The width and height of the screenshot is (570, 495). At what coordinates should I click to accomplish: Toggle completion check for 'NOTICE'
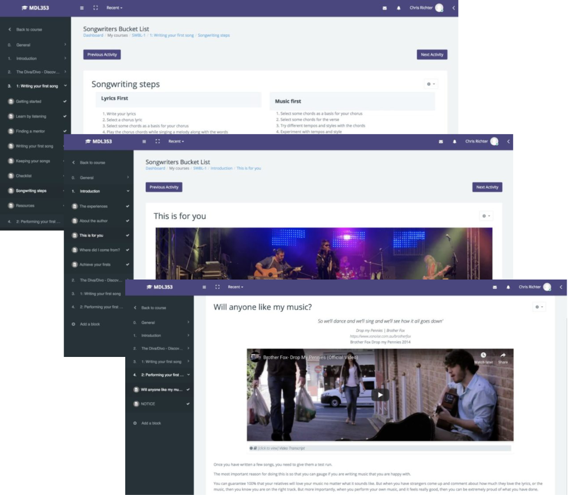[188, 404]
